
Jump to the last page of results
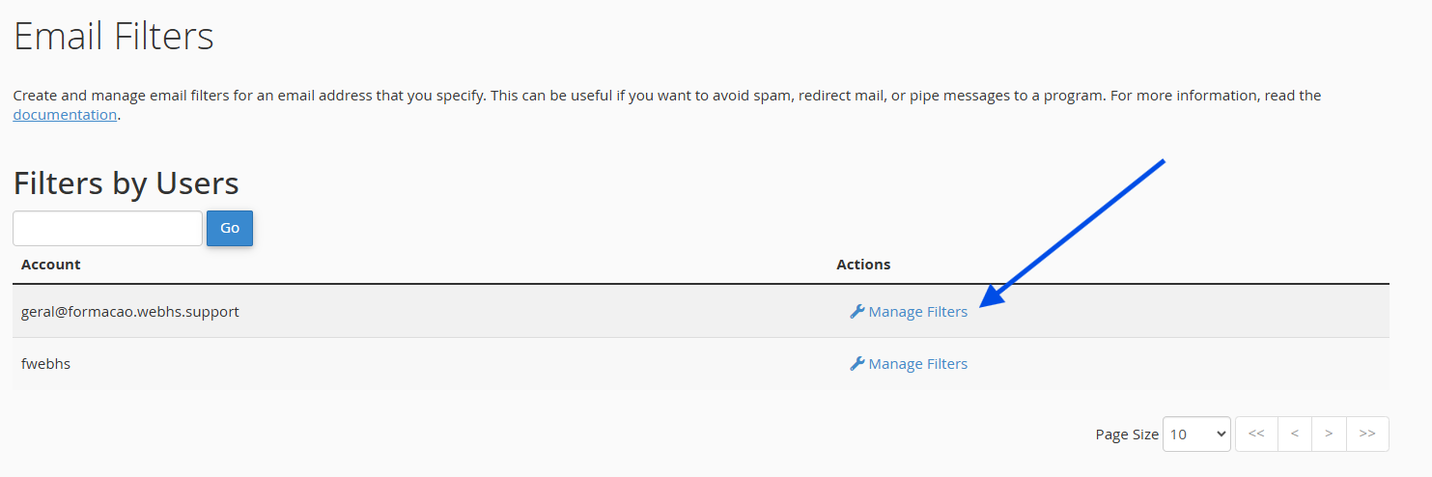click(x=1367, y=435)
